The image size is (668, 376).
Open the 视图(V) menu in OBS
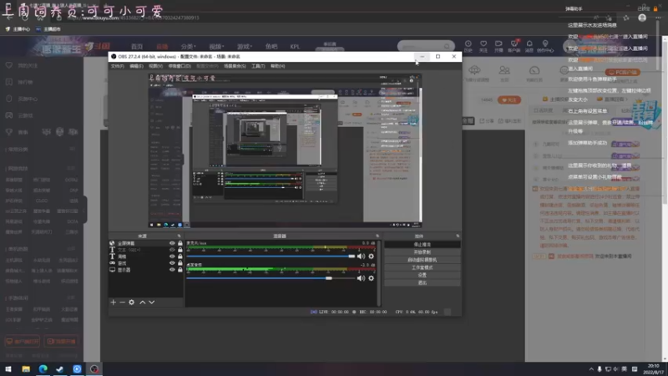click(x=155, y=66)
